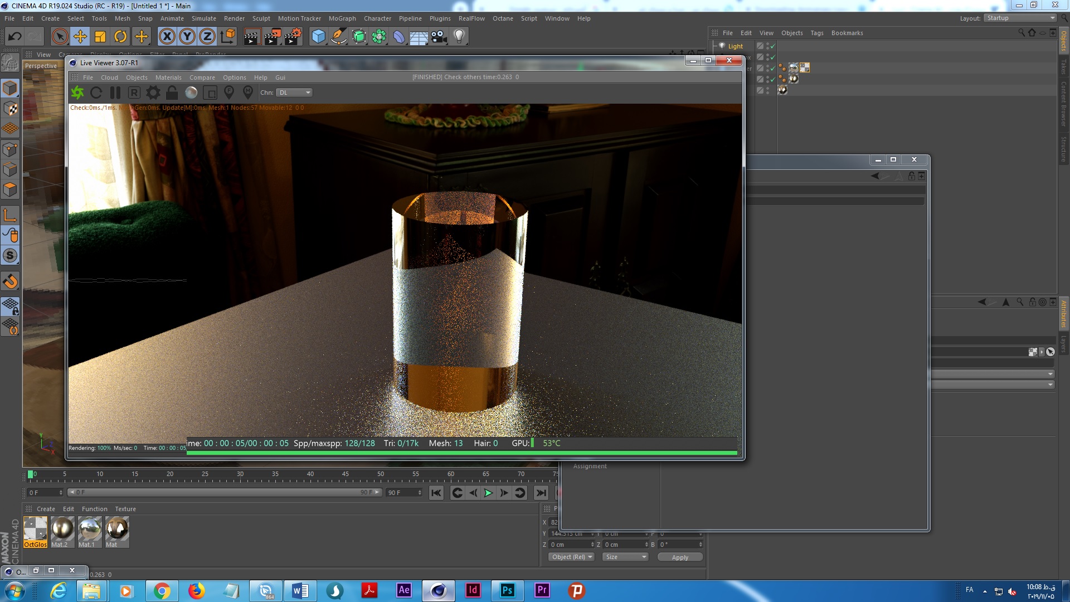
Task: Switch to the Takes side tab
Action: coord(1063,66)
